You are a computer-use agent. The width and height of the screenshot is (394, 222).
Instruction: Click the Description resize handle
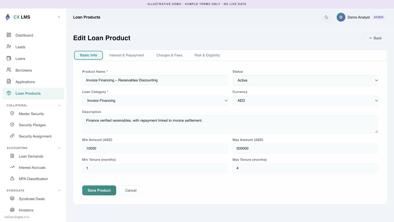pos(376,132)
